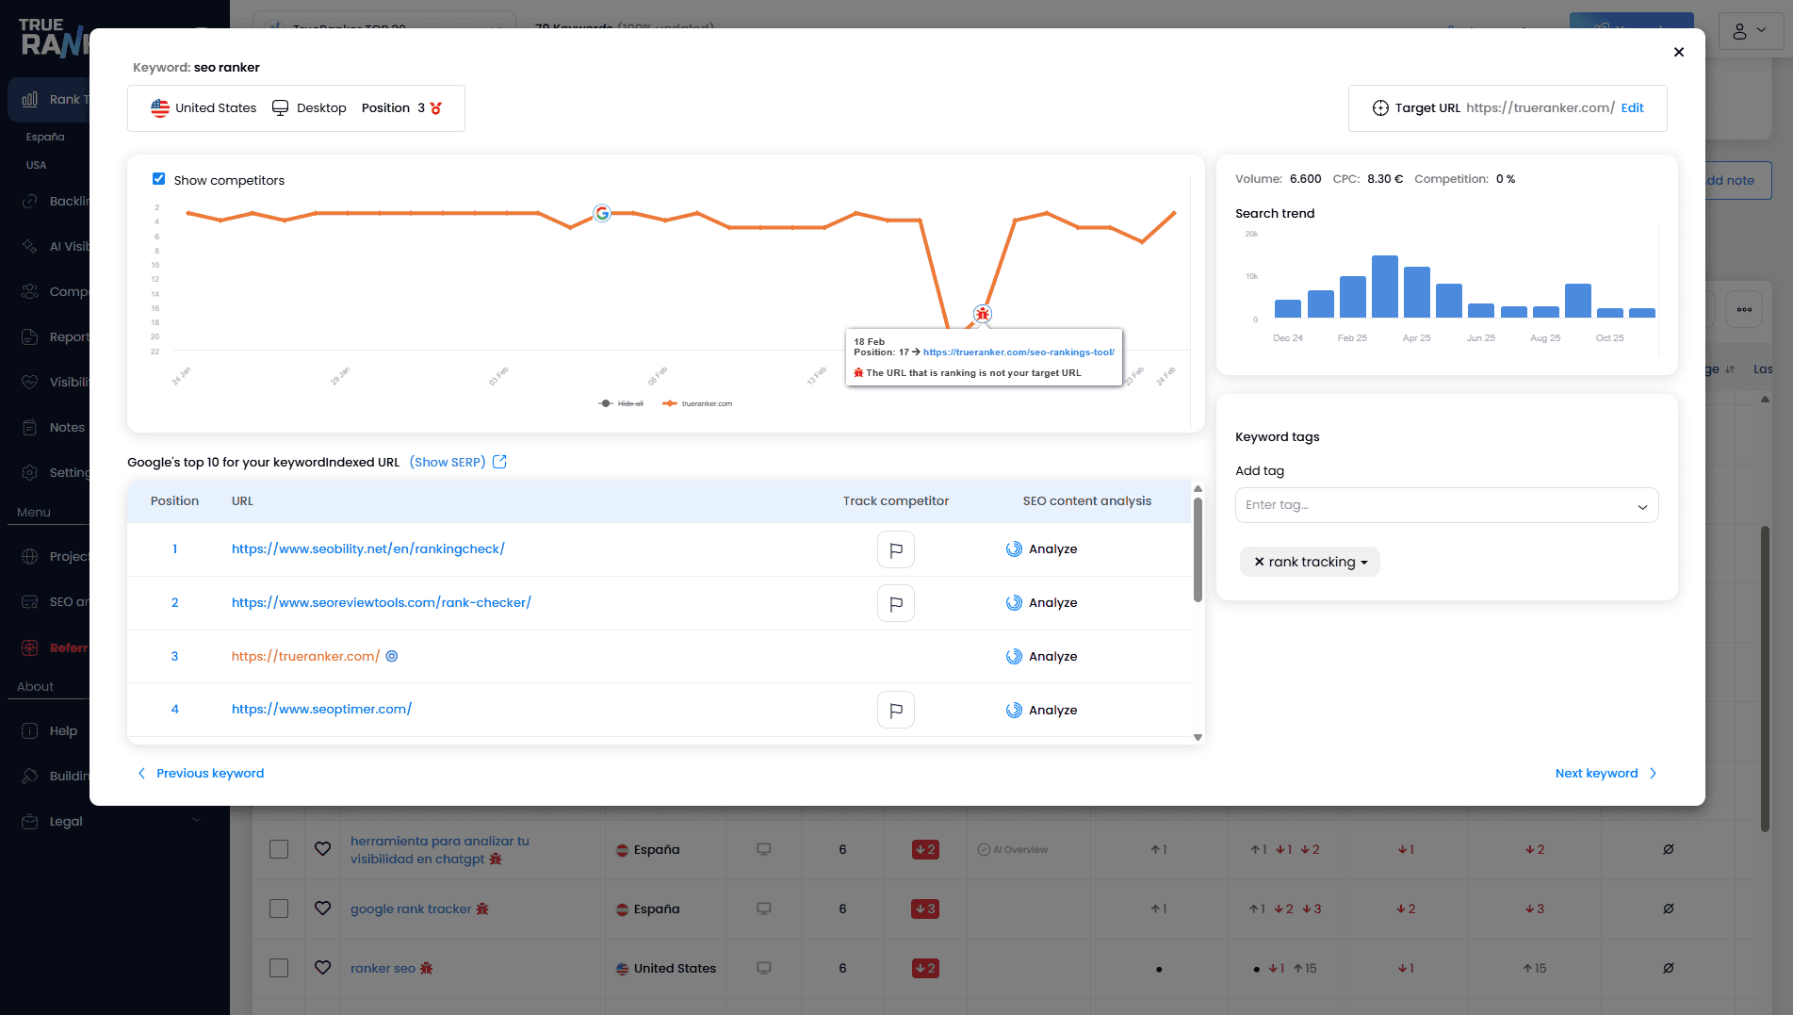Open SERP external link icon

point(499,462)
